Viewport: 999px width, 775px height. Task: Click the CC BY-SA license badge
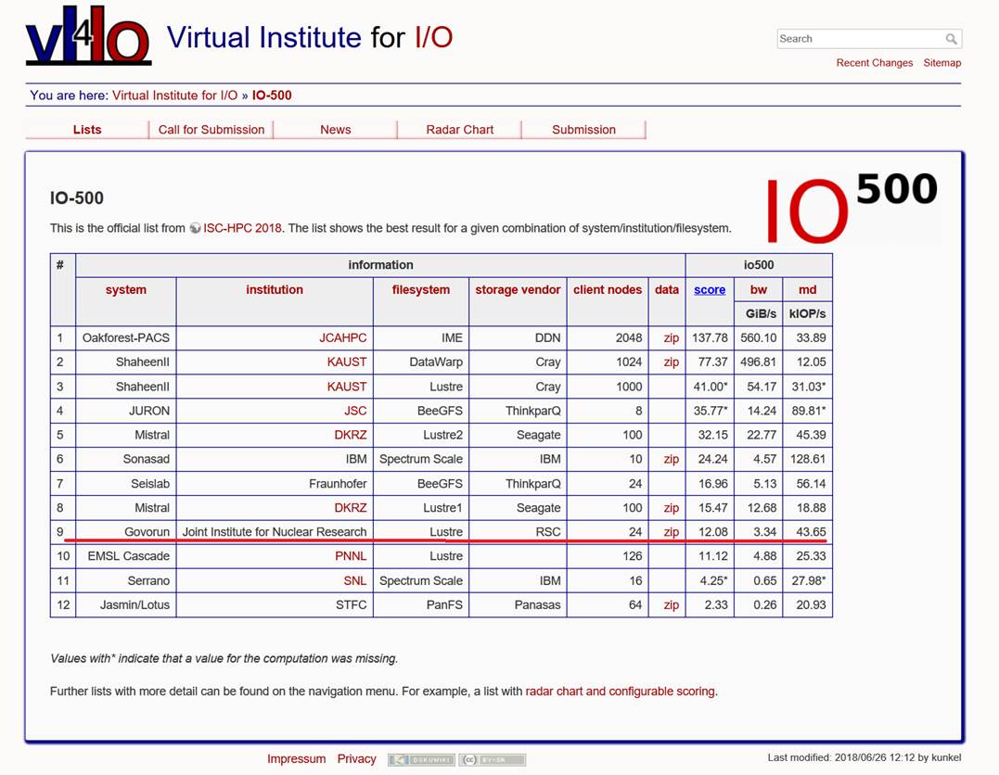coord(493,759)
